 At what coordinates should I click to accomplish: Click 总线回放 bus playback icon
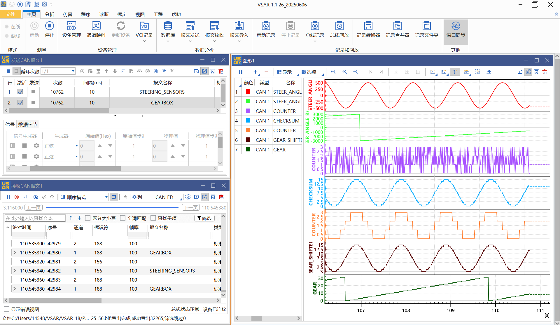click(339, 29)
